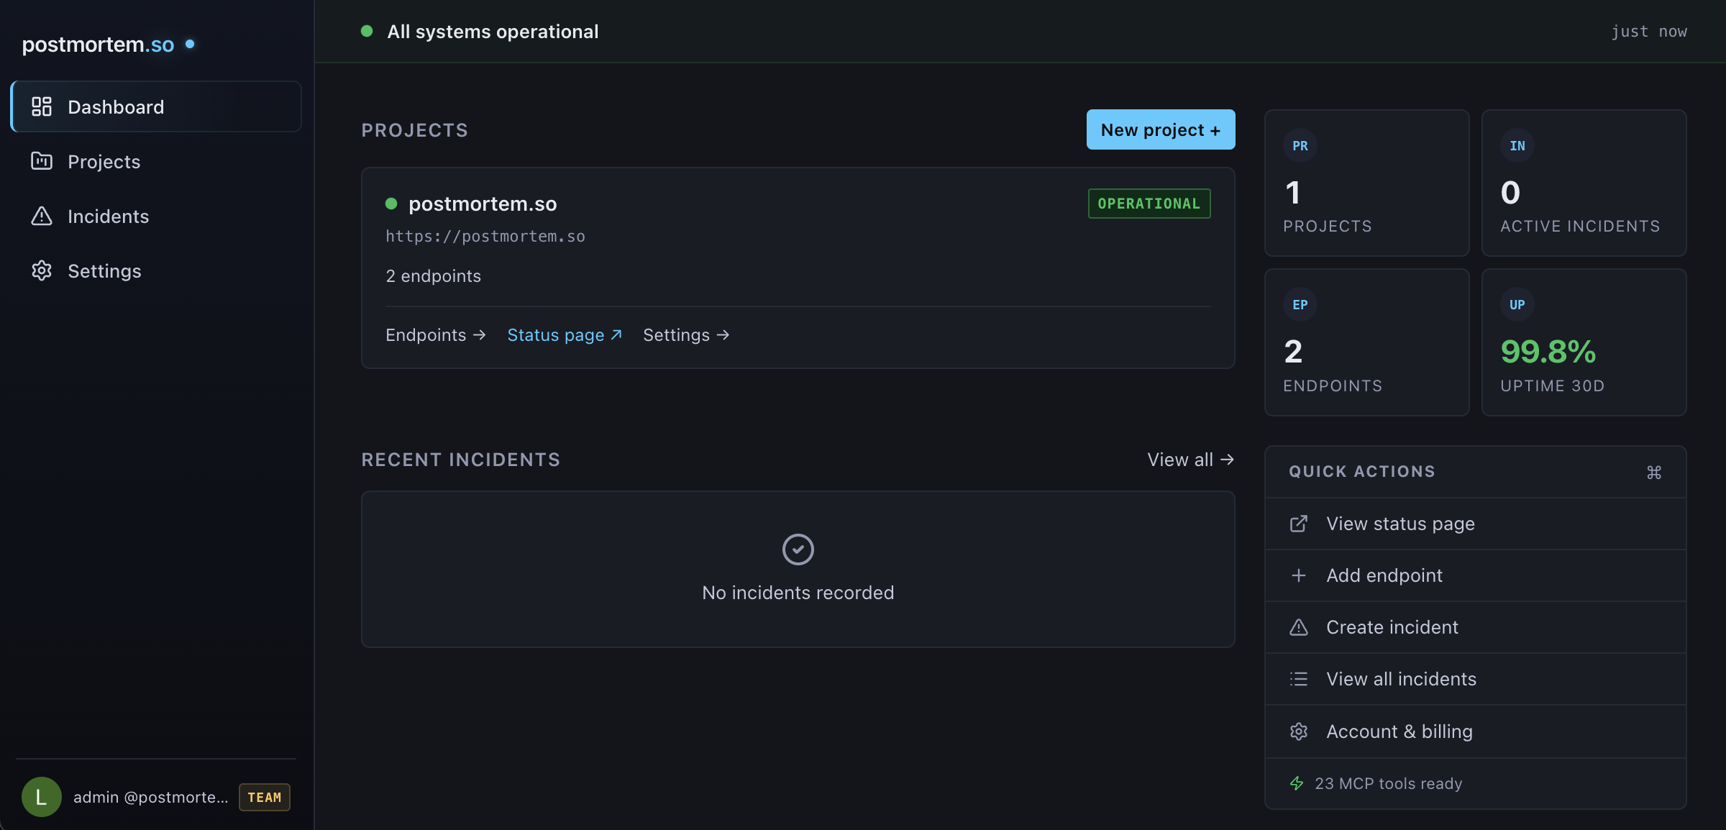Click View all next to Recent Incidents

[1190, 460]
